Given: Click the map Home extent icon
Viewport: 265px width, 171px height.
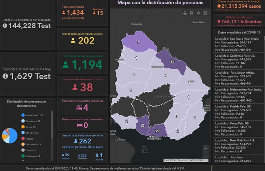Looking at the screenshot, I should coord(185,13).
